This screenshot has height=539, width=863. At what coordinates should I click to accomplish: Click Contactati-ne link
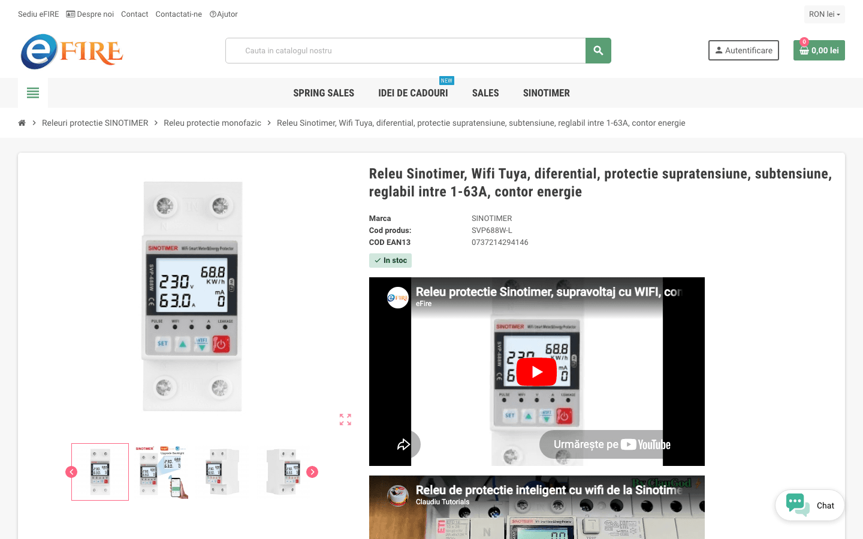tap(179, 14)
